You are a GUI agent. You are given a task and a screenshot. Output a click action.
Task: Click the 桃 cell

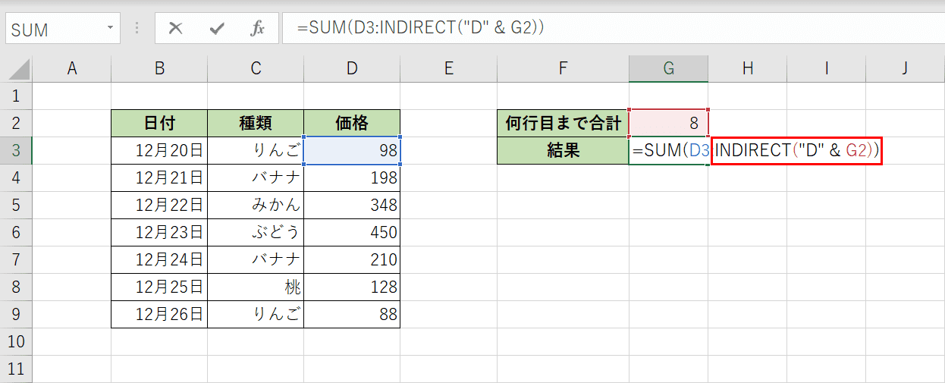click(x=256, y=287)
